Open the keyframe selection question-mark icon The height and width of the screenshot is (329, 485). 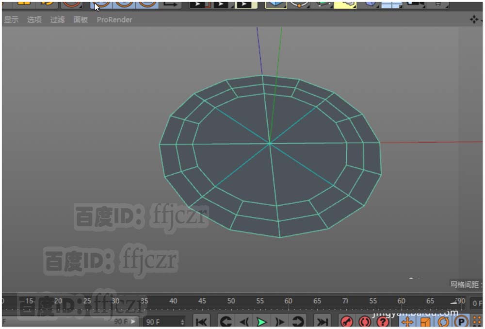point(383,322)
